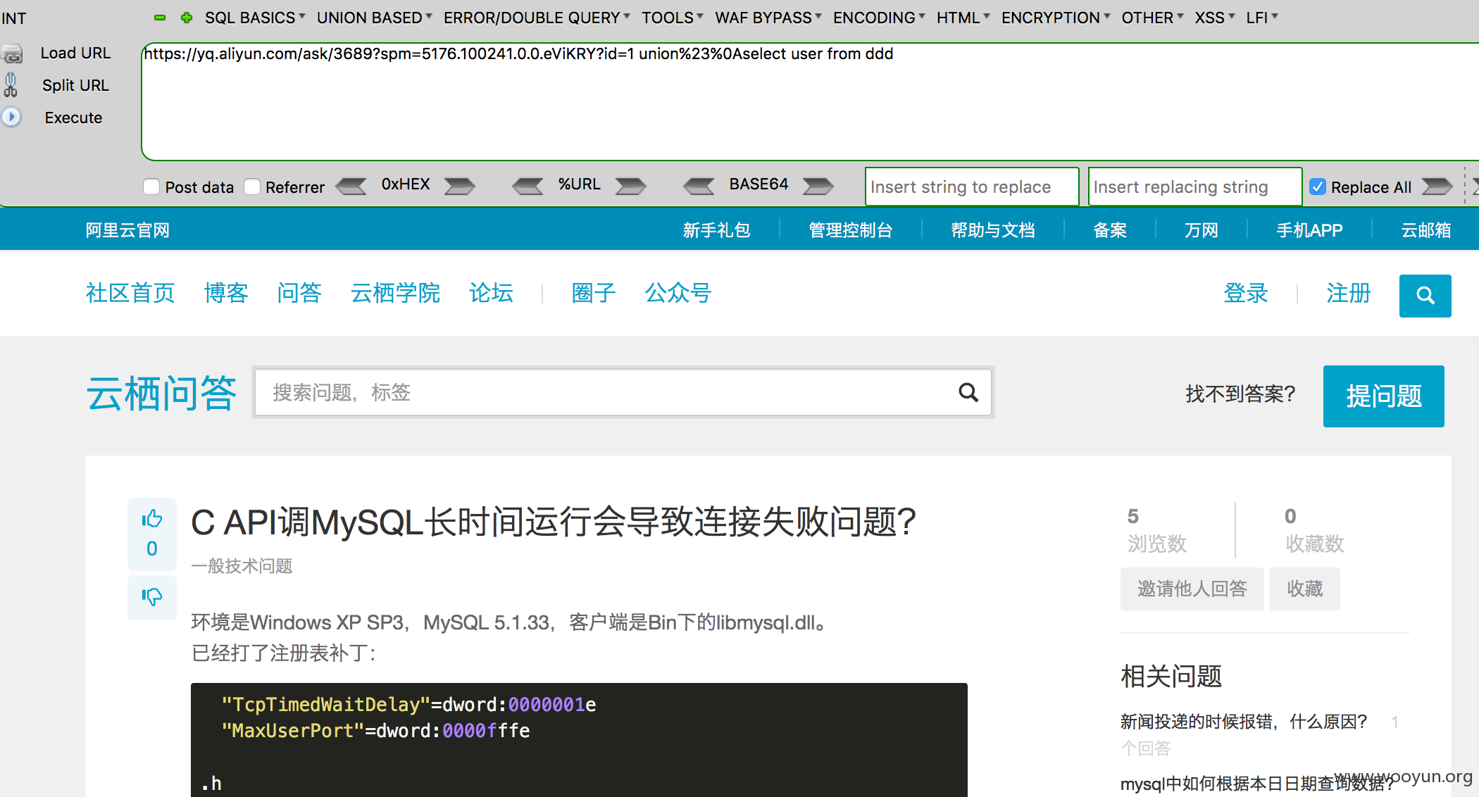Open the HTML dropdown menu
Screen dimensions: 1479x797
[963, 18]
